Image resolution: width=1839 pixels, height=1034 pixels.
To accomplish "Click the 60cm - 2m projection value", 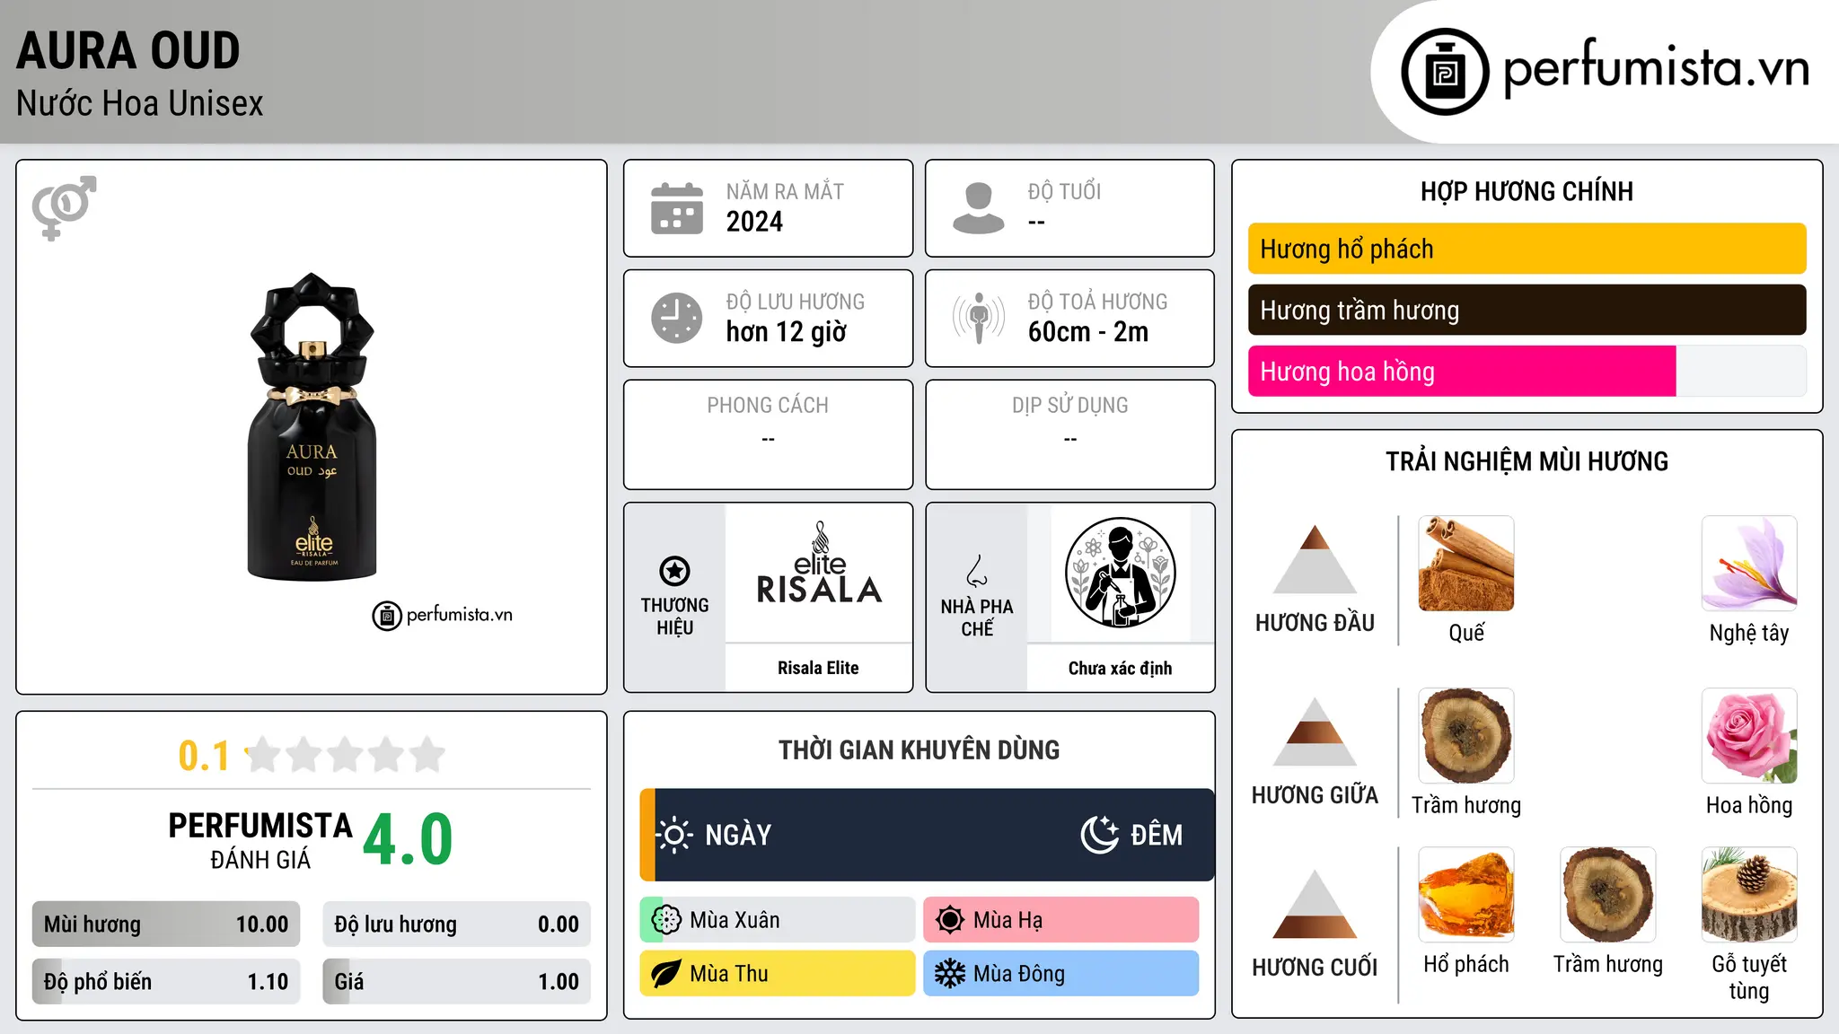I will pyautogui.click(x=1088, y=332).
